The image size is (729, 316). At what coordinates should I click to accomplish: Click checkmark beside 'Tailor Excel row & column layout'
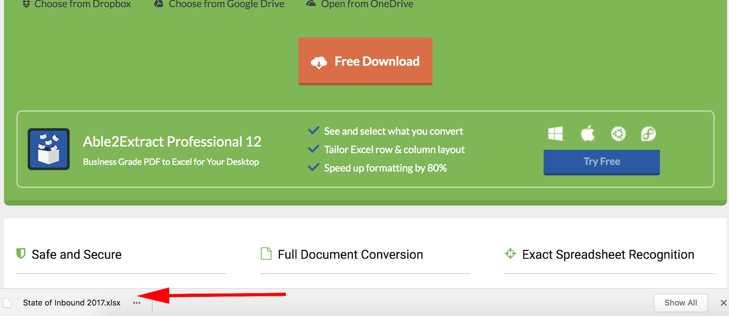[x=313, y=149]
